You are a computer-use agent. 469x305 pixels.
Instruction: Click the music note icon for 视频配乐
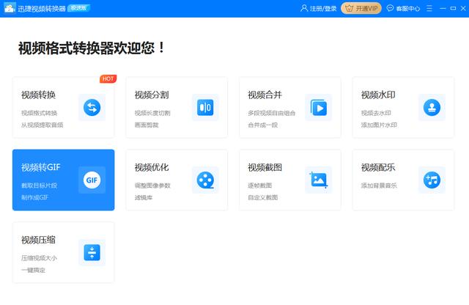point(432,180)
